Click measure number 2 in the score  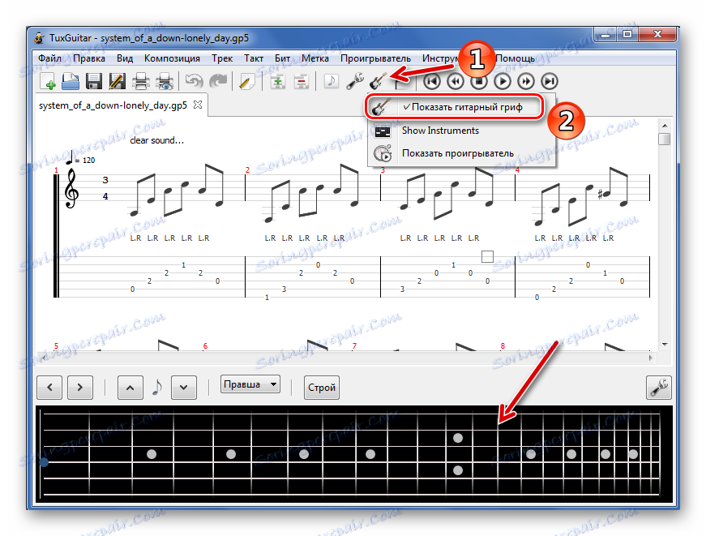[x=247, y=169]
